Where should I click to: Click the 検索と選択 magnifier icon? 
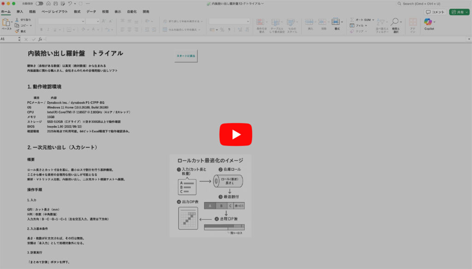(x=395, y=22)
